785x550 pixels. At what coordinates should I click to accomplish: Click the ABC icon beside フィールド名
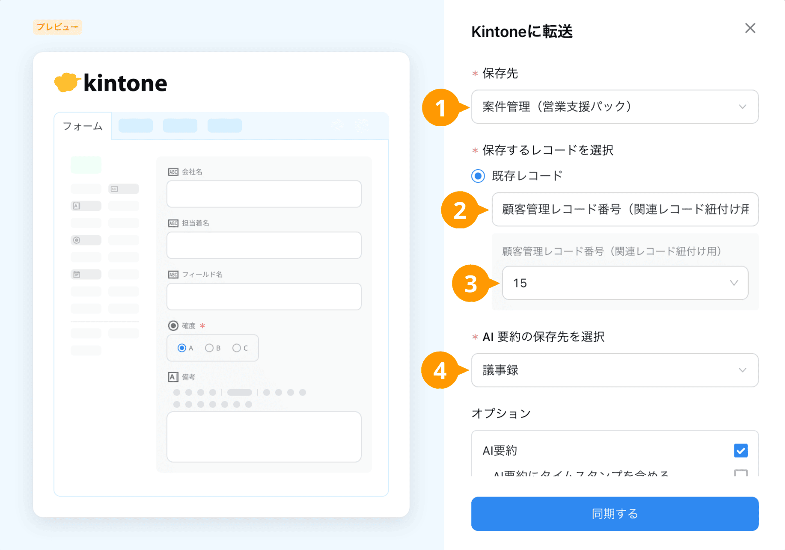tap(173, 275)
